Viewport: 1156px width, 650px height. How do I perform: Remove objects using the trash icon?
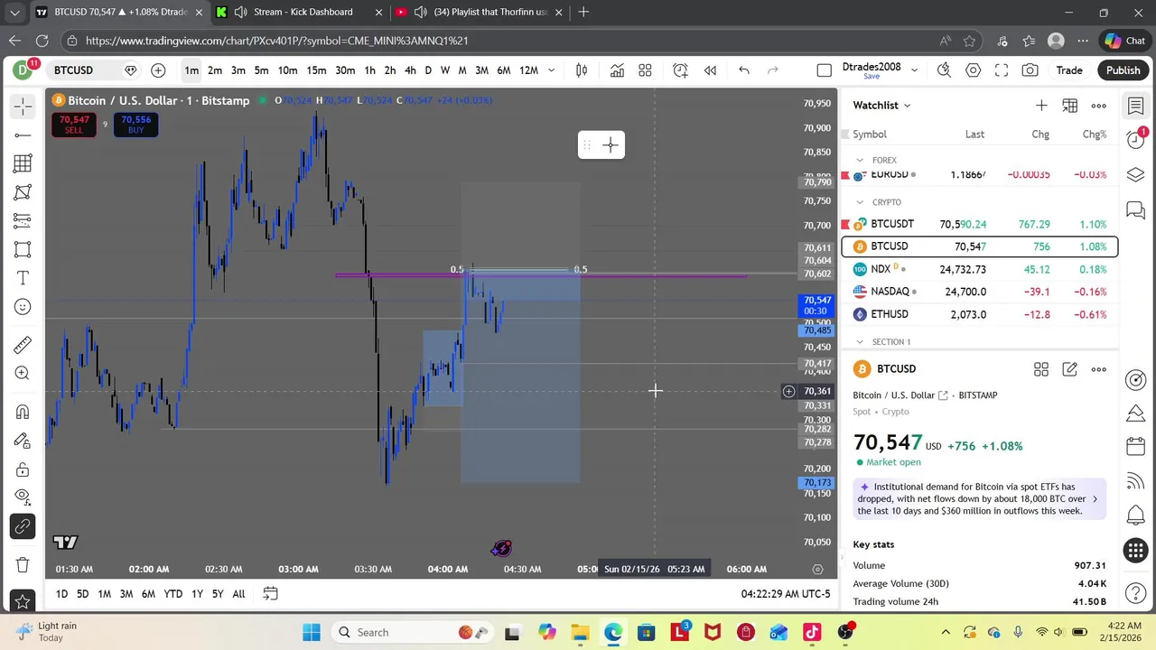tap(23, 565)
